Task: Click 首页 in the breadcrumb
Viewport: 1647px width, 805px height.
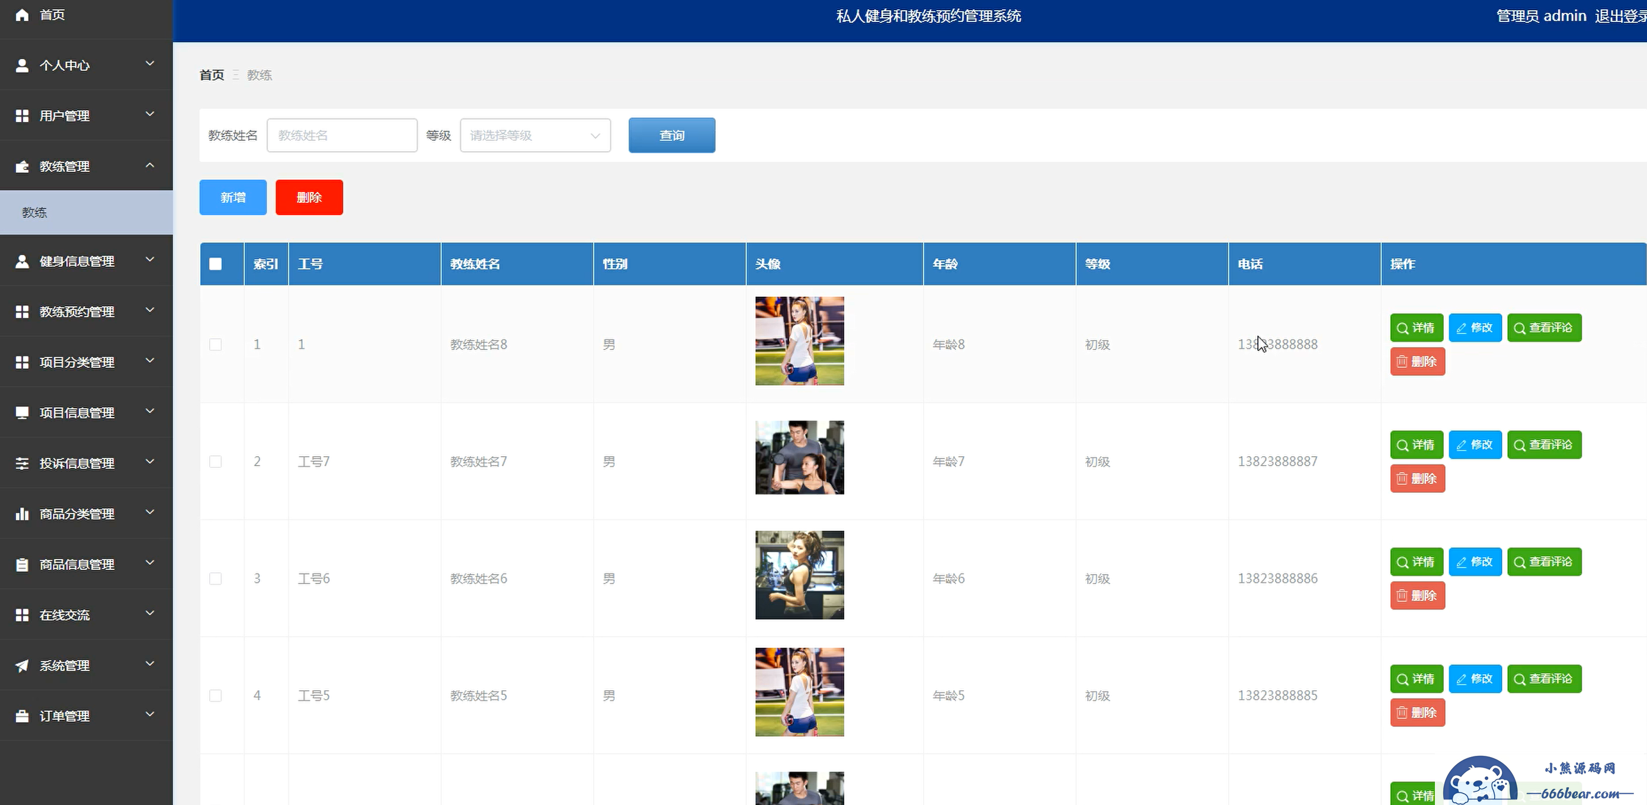Action: click(212, 75)
